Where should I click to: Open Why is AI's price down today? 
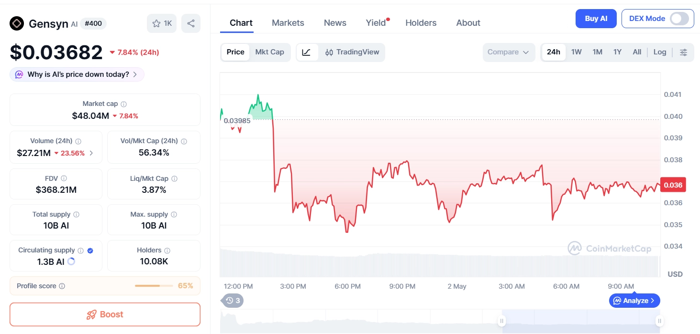77,74
